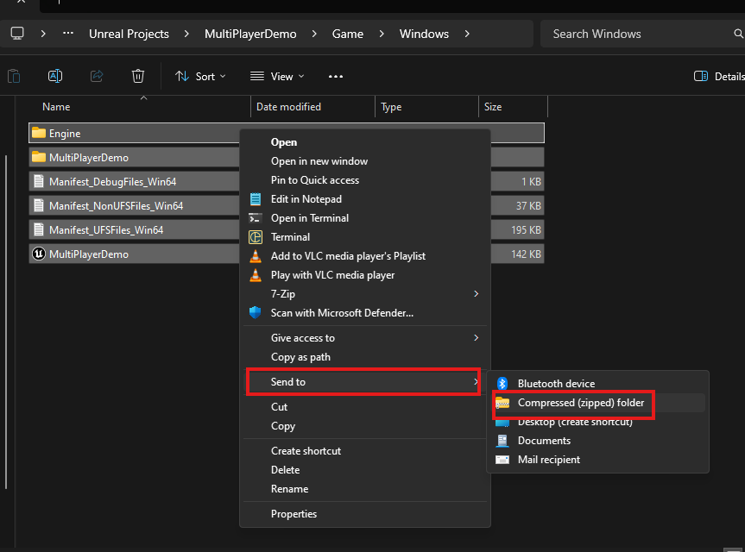Image resolution: width=745 pixels, height=552 pixels.
Task: Choose Compressed (zipped) folder option
Action: click(580, 403)
